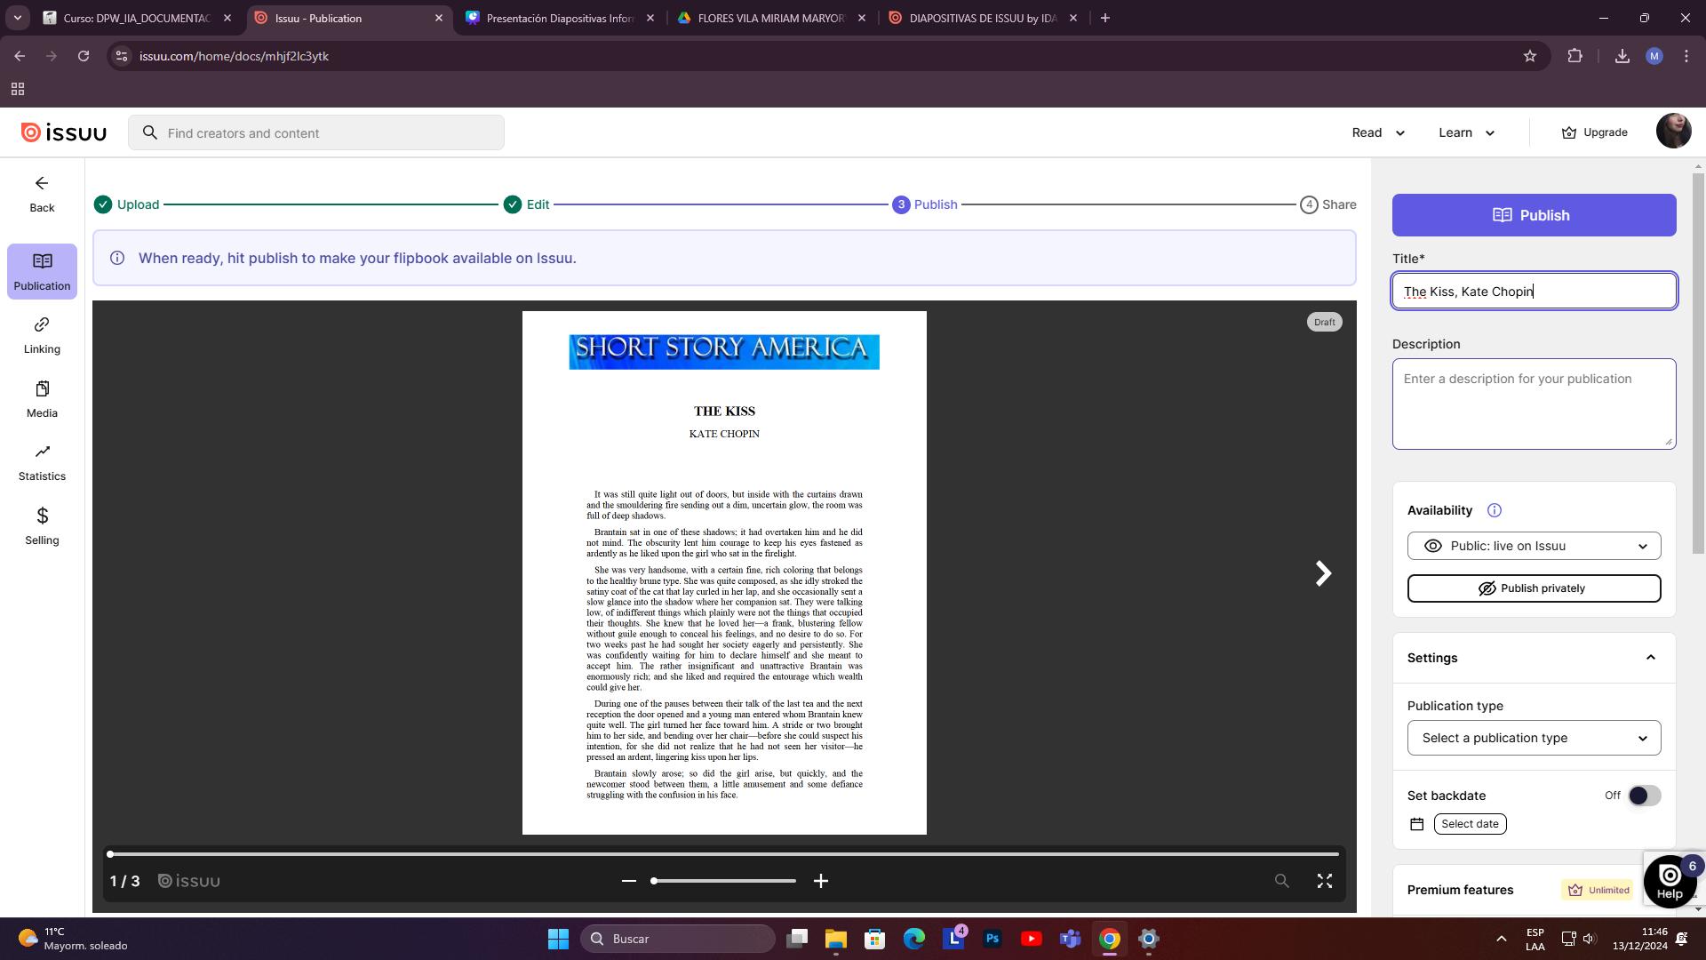Screen dimensions: 1706x960
Task: Go to next flipbook page arrow
Action: [x=1323, y=573]
